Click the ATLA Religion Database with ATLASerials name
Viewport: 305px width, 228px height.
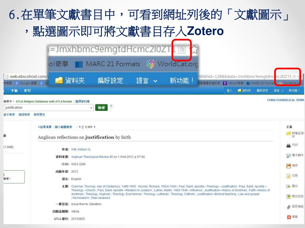coord(44,102)
